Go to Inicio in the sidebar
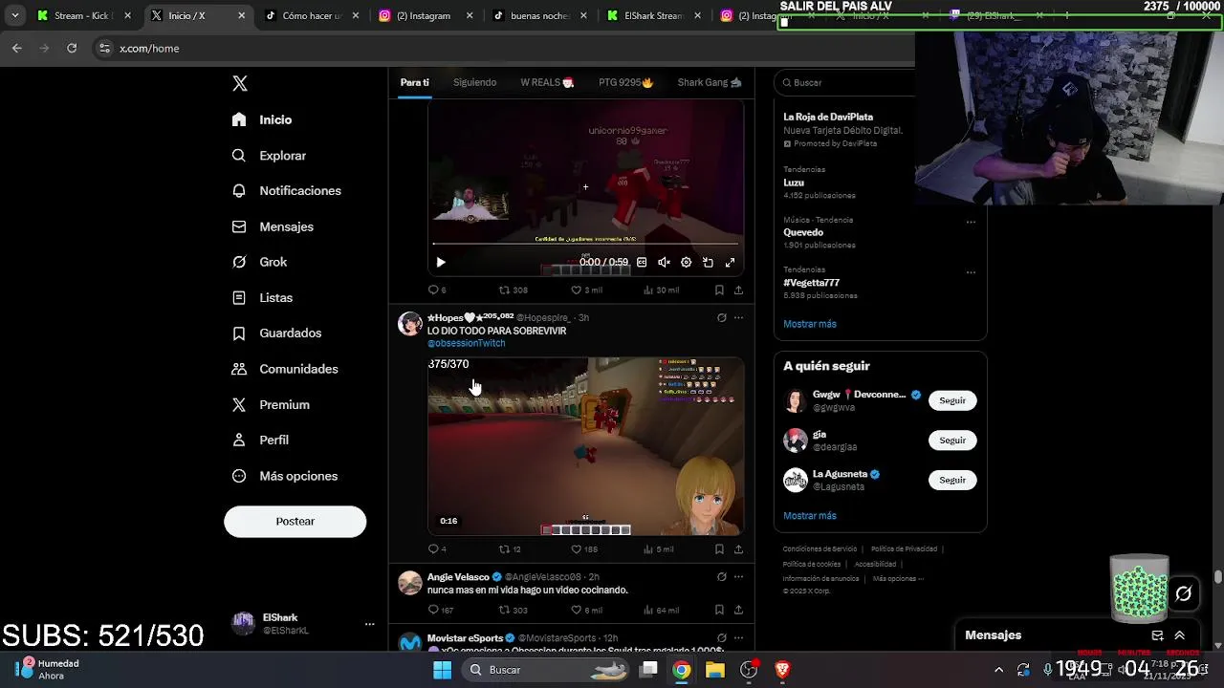Image resolution: width=1224 pixels, height=688 pixels. coord(263,119)
